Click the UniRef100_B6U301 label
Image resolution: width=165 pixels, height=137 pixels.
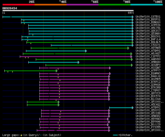tap(148, 37)
